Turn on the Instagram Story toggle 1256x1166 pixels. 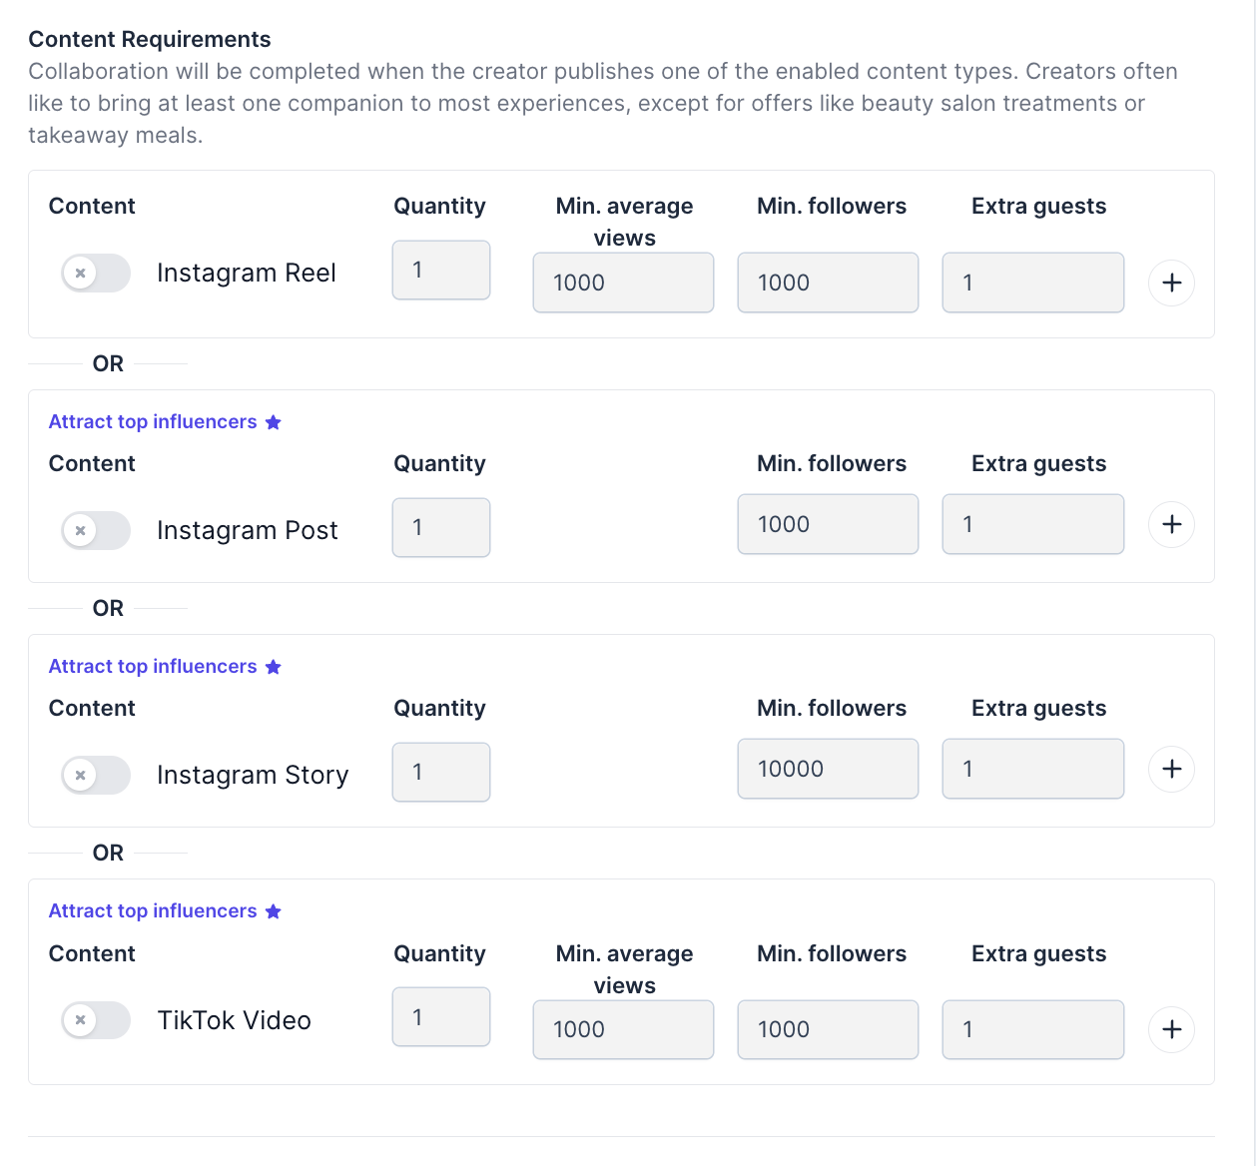pyautogui.click(x=96, y=775)
